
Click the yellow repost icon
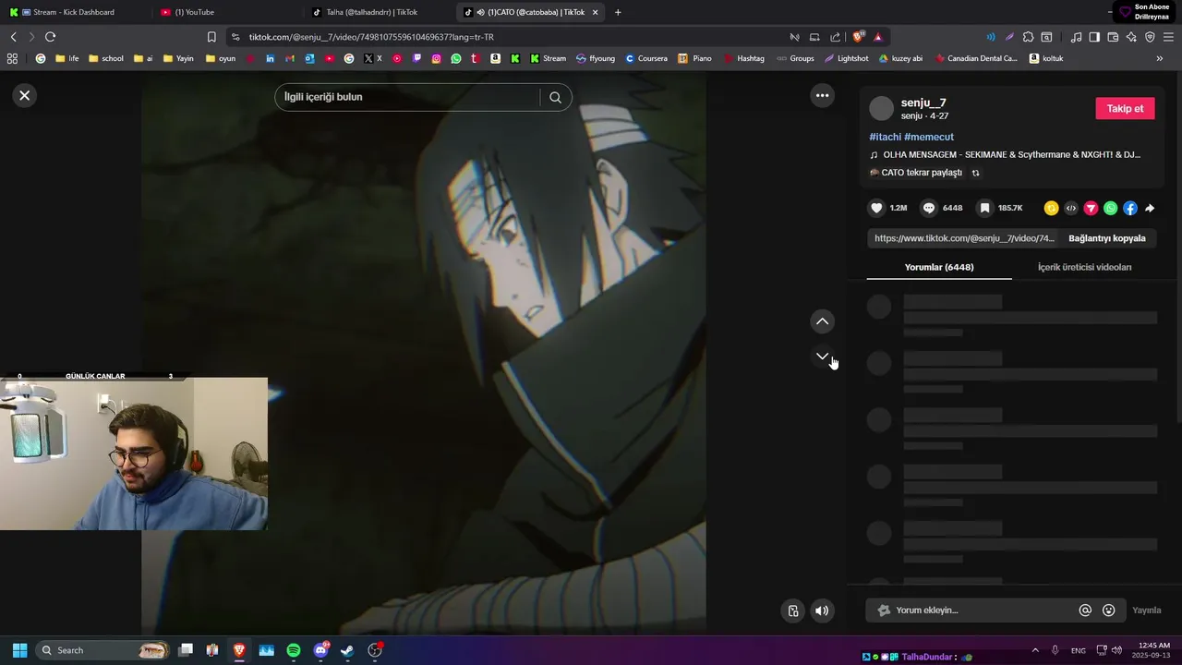click(1051, 209)
